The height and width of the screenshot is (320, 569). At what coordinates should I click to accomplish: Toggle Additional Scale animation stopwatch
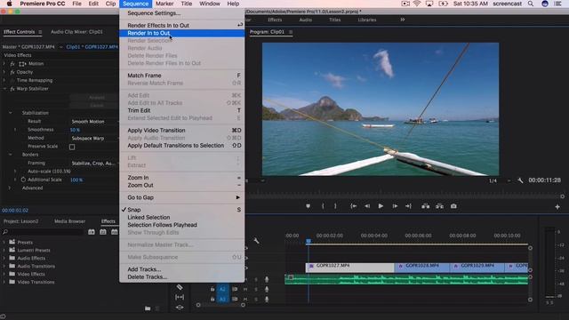click(23, 180)
